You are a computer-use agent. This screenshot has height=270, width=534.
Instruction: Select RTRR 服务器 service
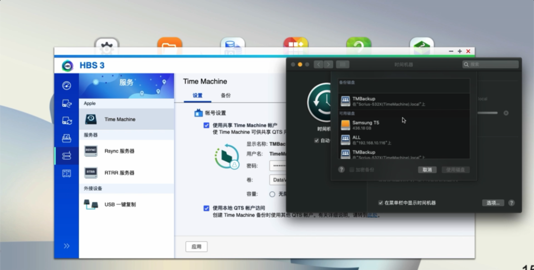click(x=127, y=173)
